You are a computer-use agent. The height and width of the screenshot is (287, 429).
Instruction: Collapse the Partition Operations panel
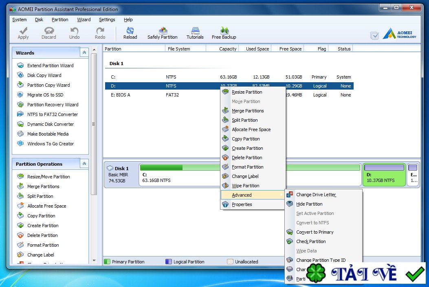click(x=84, y=164)
